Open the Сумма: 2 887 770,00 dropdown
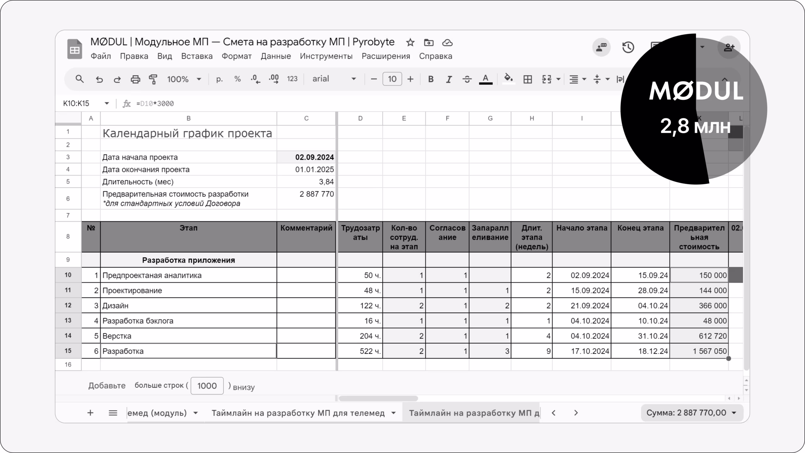Viewport: 805px width, 453px height. point(692,413)
